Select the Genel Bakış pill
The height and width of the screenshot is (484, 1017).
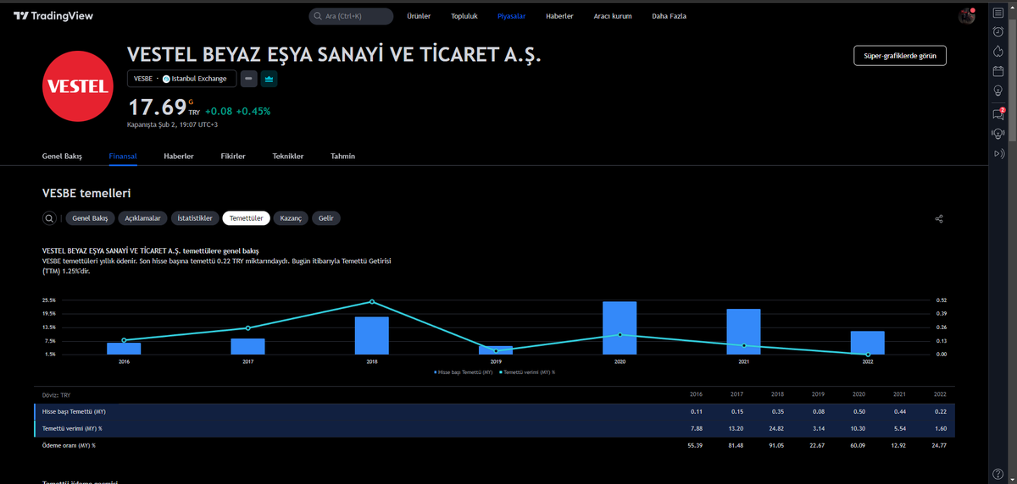tap(90, 218)
